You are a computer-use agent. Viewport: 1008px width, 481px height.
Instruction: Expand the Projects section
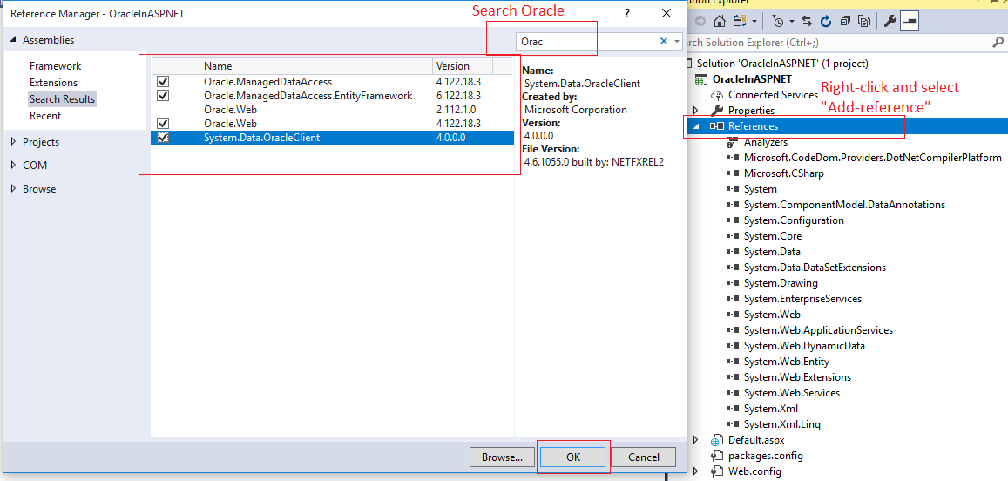pos(13,142)
